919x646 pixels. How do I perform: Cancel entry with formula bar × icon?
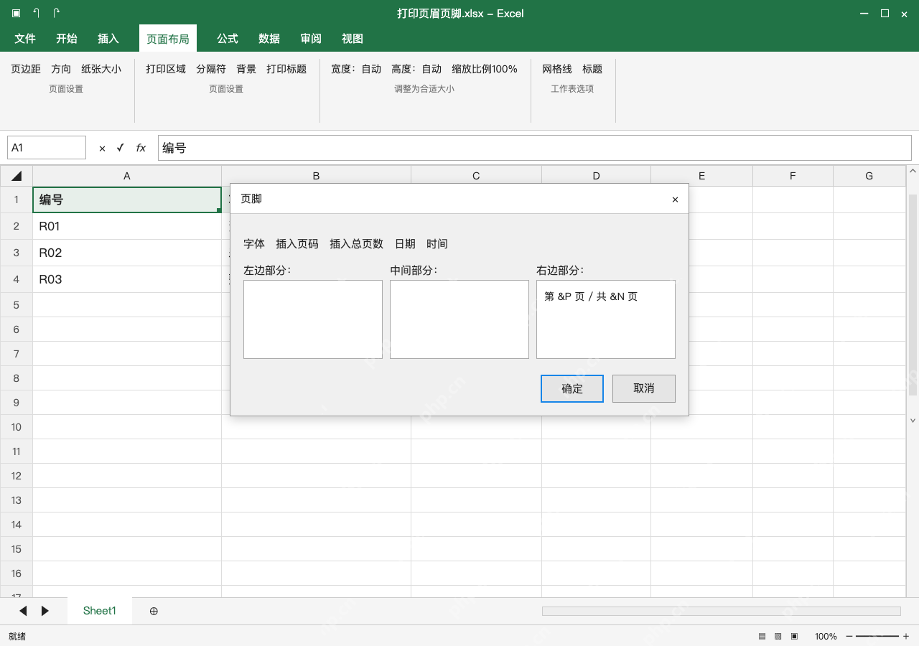pyautogui.click(x=102, y=148)
